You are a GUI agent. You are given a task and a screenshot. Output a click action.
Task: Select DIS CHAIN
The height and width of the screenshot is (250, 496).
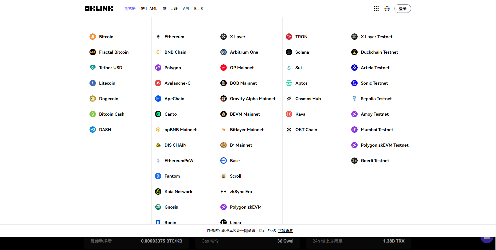click(x=175, y=145)
